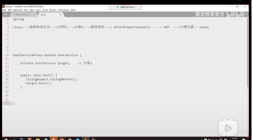253x140 pixels.
Task: Open the Project menu
Action: click(53, 10)
